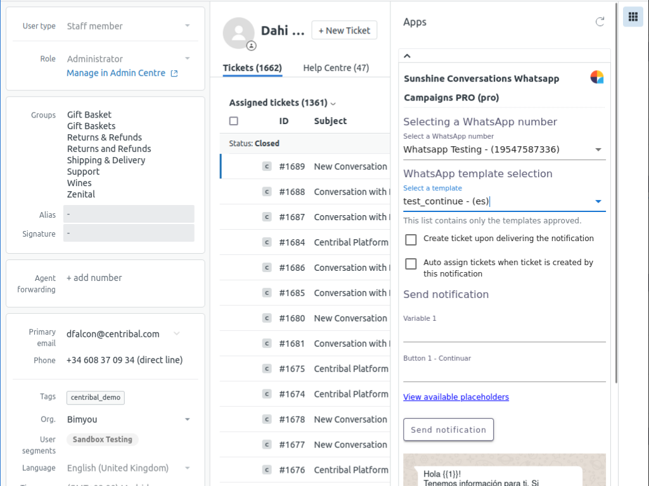Enable Auto assign tickets checkbox
This screenshot has height=486, width=649.
pos(411,264)
